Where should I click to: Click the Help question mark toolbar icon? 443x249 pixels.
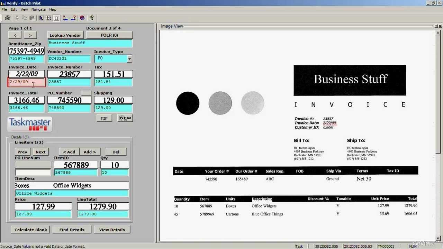click(x=92, y=18)
